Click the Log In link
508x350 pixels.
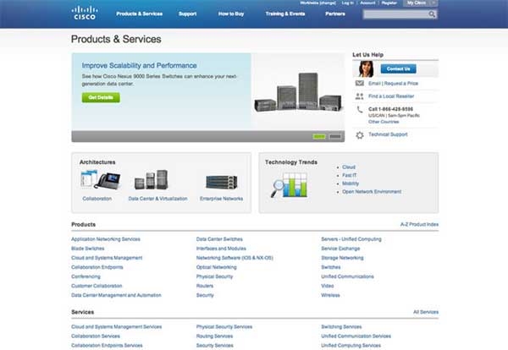tap(348, 3)
